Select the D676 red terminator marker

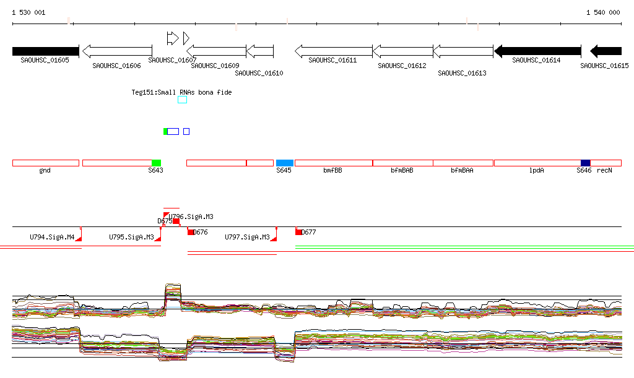191,232
